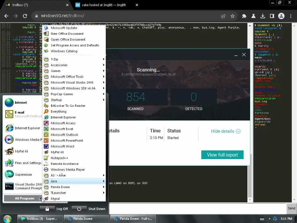This screenshot has width=297, height=223.
Task: Expand the TLauncher folder
Action: [x=74, y=193]
